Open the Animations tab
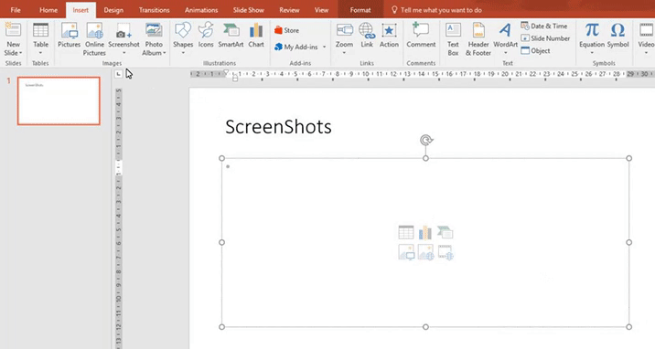655x349 pixels. click(x=201, y=10)
